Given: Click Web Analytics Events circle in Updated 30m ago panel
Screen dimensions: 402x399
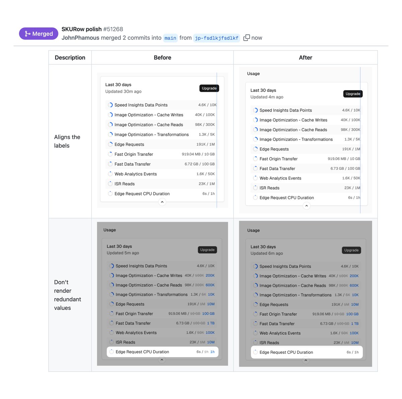Looking at the screenshot, I should pos(110,174).
